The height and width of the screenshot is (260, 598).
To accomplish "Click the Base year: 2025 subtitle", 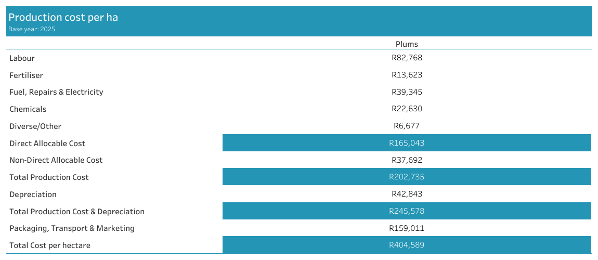I will pos(32,30).
